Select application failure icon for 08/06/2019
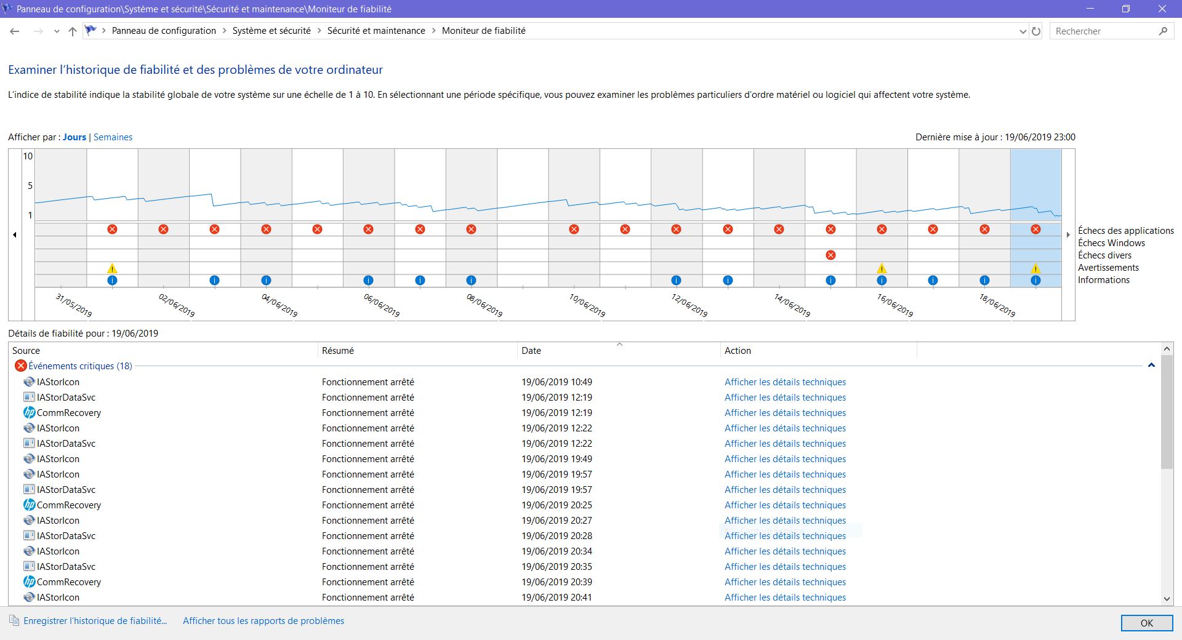This screenshot has height=640, width=1182. point(471,229)
